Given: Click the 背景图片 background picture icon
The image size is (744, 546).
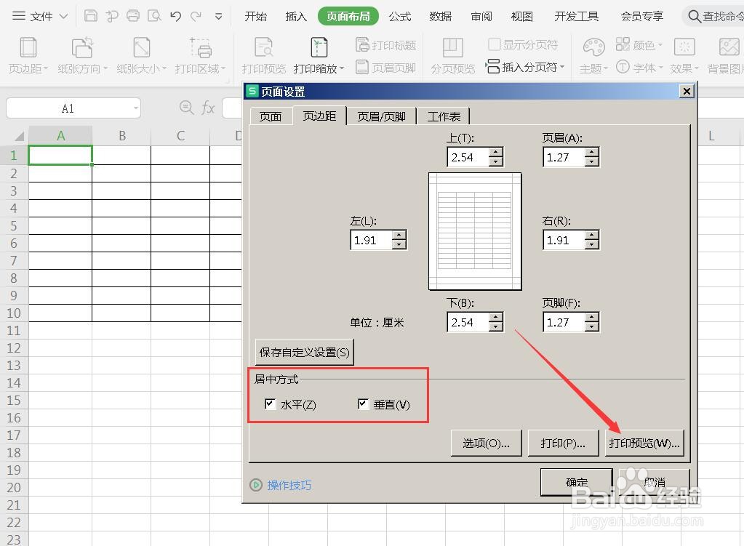Looking at the screenshot, I should pos(725,55).
